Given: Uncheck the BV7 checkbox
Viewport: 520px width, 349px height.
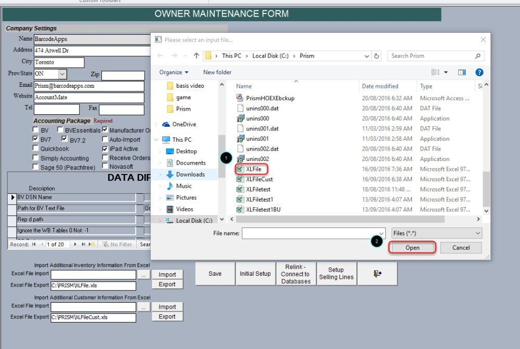Looking at the screenshot, I should [x=35, y=139].
